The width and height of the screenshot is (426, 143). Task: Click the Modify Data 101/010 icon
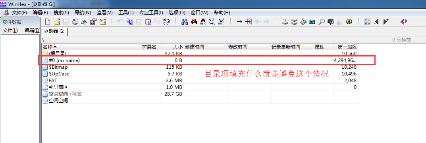[166, 22]
